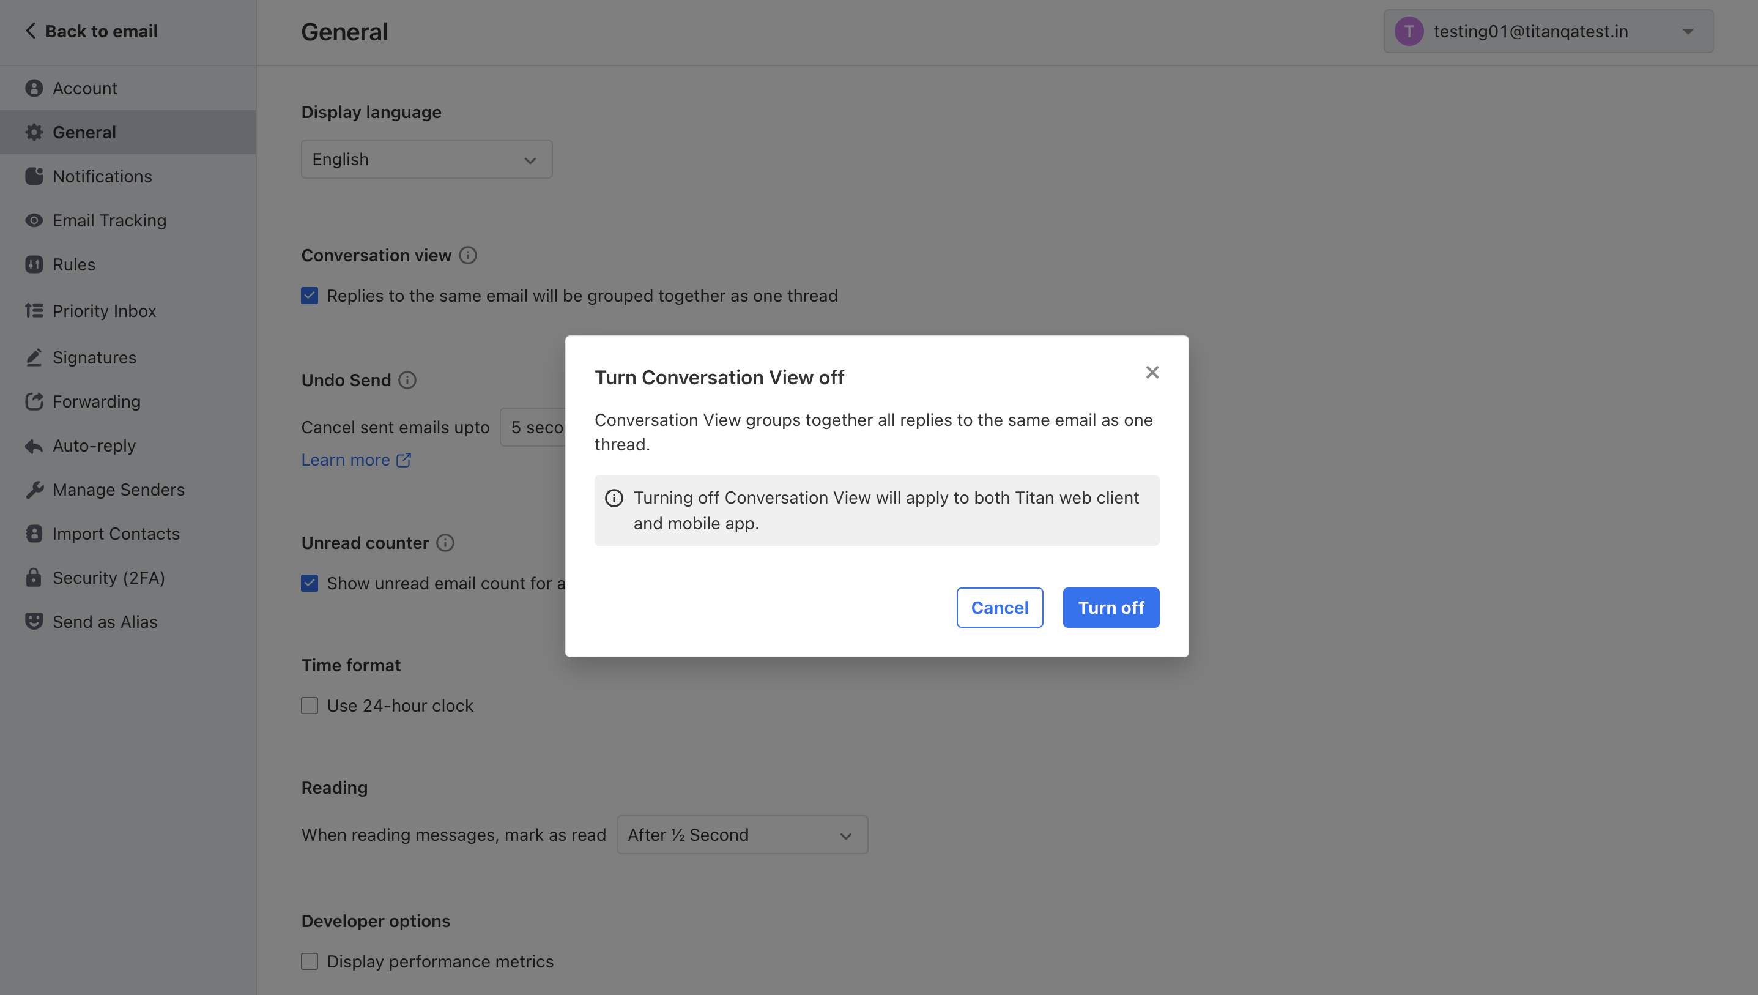
Task: Close the Turn Conversation View off dialog
Action: pos(1152,372)
